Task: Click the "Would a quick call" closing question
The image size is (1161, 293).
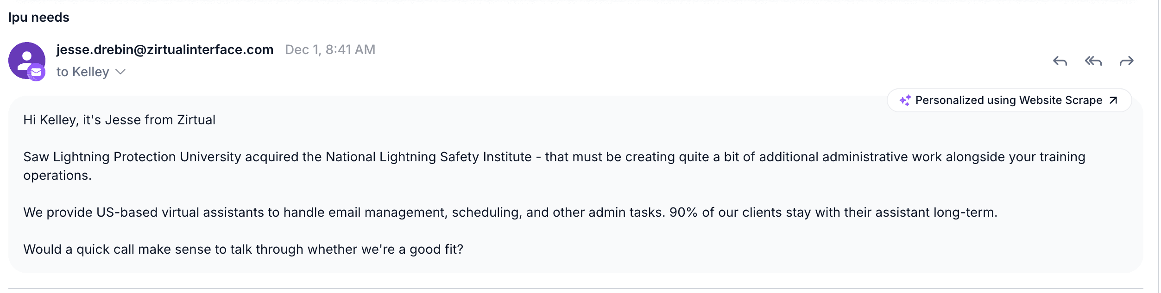Action: [x=243, y=249]
